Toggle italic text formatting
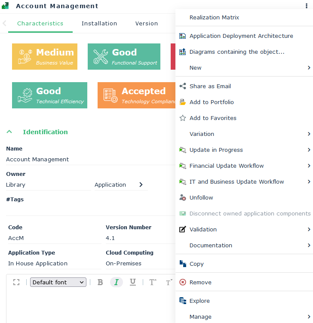The height and width of the screenshot is (323, 313). click(117, 282)
